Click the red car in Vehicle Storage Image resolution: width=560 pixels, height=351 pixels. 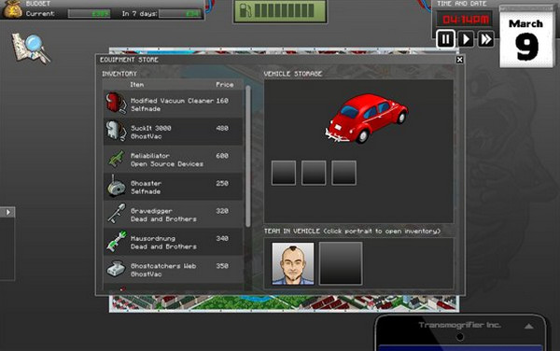[367, 119]
